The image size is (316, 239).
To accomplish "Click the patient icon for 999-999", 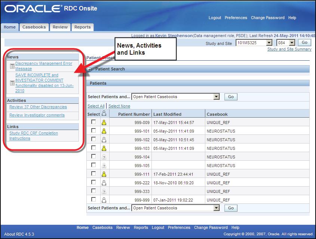I will pos(104,200).
